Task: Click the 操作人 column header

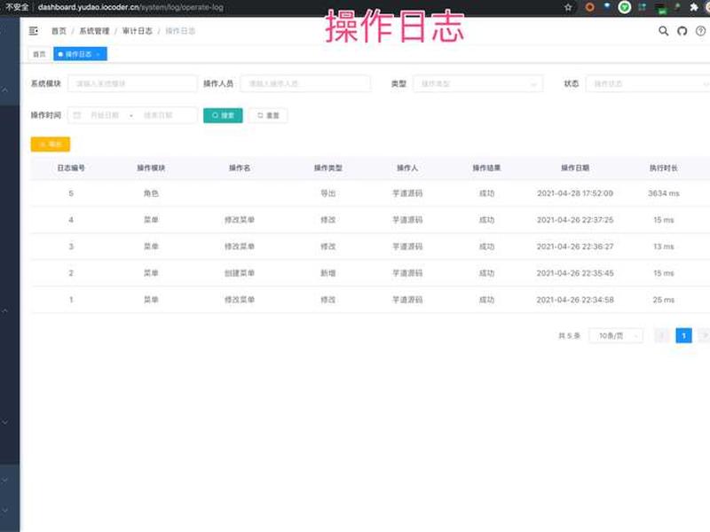Action: pyautogui.click(x=407, y=168)
